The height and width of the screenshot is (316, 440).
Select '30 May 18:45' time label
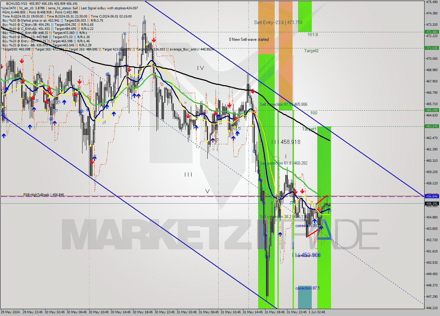coord(143,312)
